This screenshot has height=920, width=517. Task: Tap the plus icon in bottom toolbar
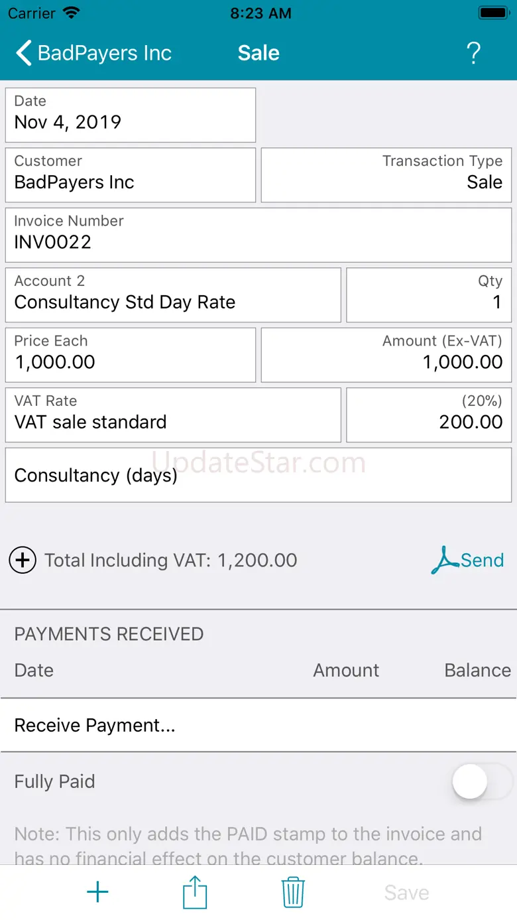tap(97, 892)
